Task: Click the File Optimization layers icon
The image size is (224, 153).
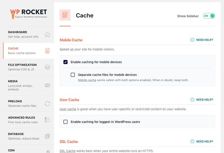Action: [x=47, y=67]
